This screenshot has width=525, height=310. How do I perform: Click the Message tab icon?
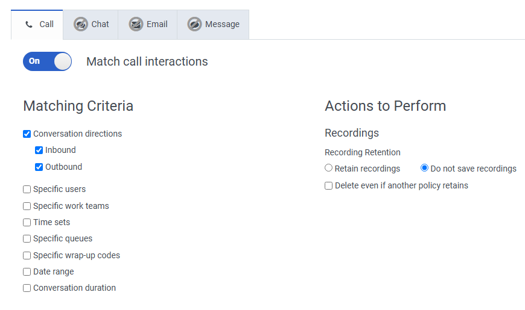(x=194, y=24)
